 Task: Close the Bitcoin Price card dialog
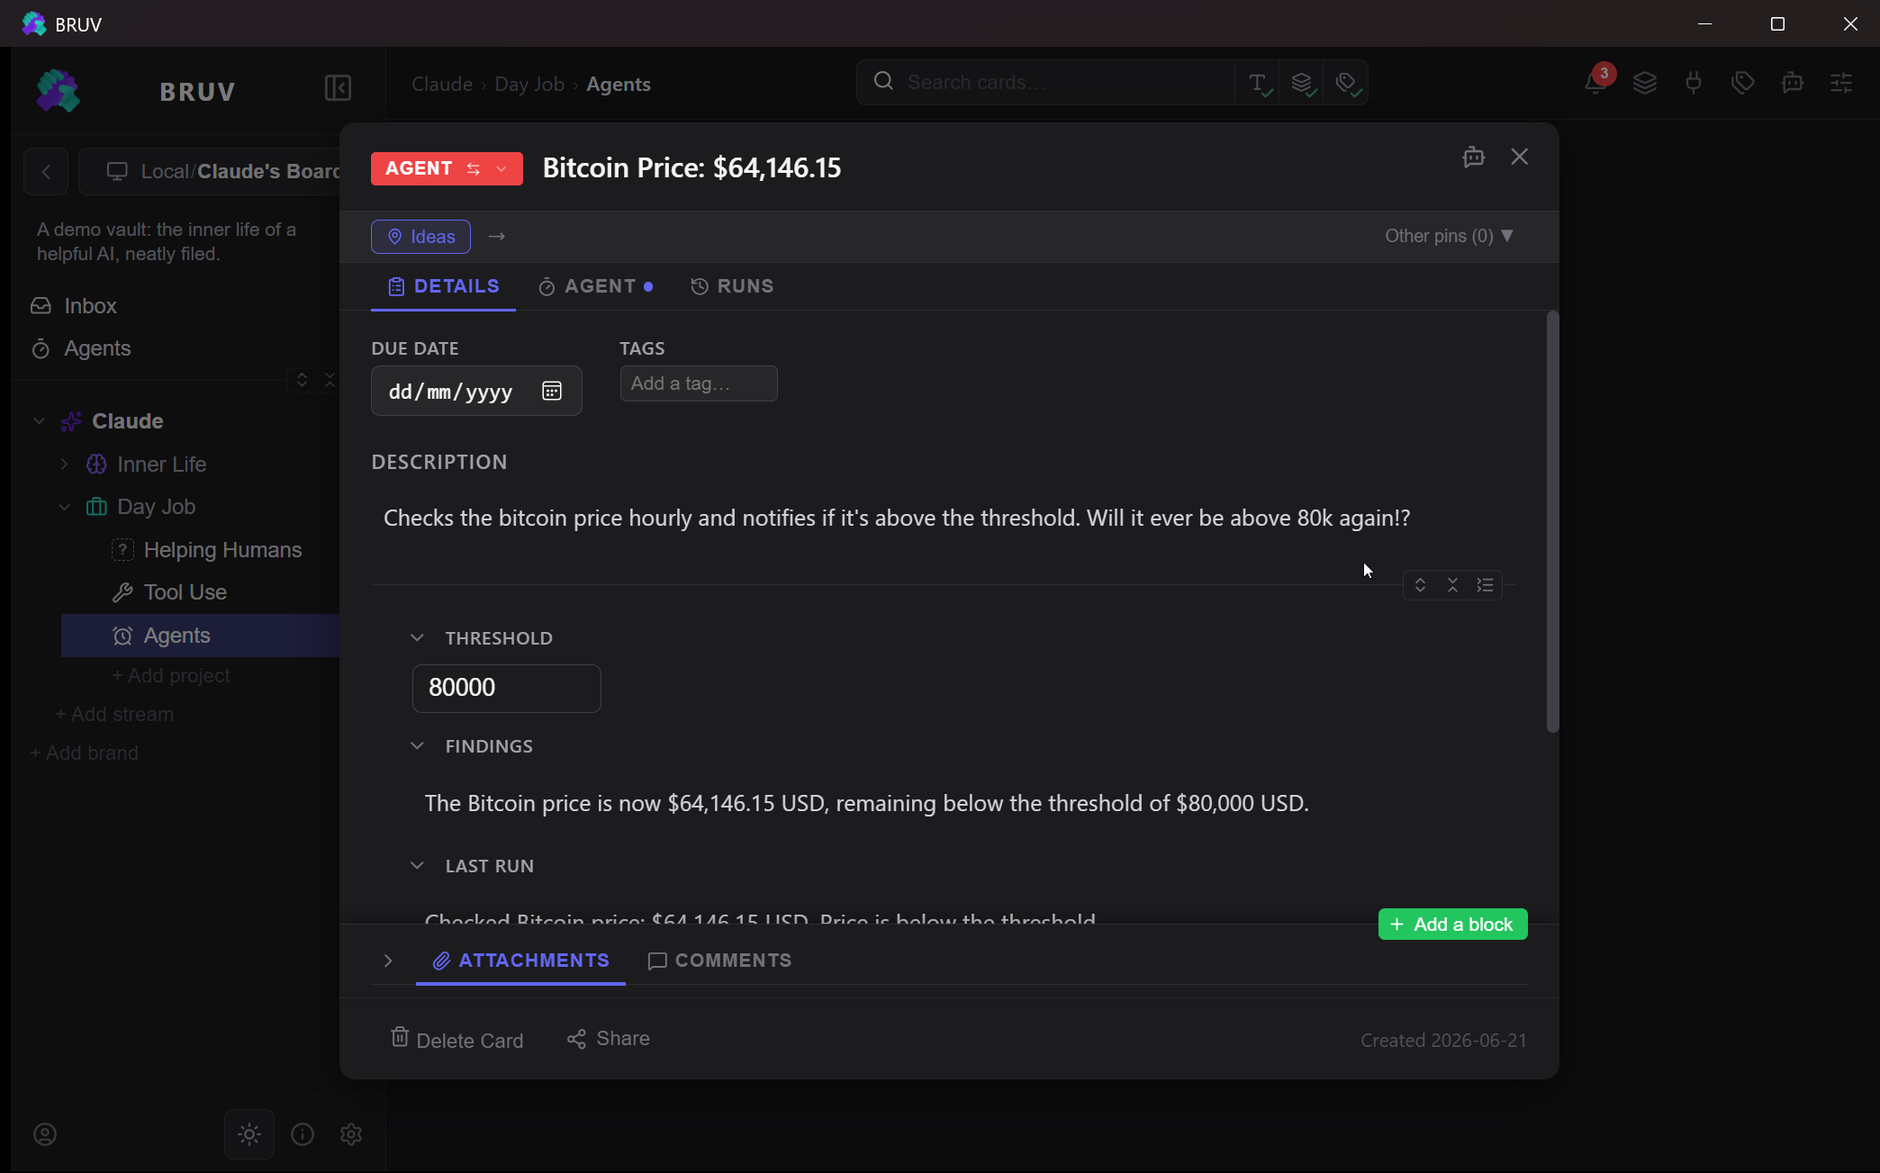click(1520, 157)
